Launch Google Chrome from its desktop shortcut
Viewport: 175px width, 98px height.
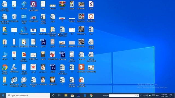coord(5,69)
